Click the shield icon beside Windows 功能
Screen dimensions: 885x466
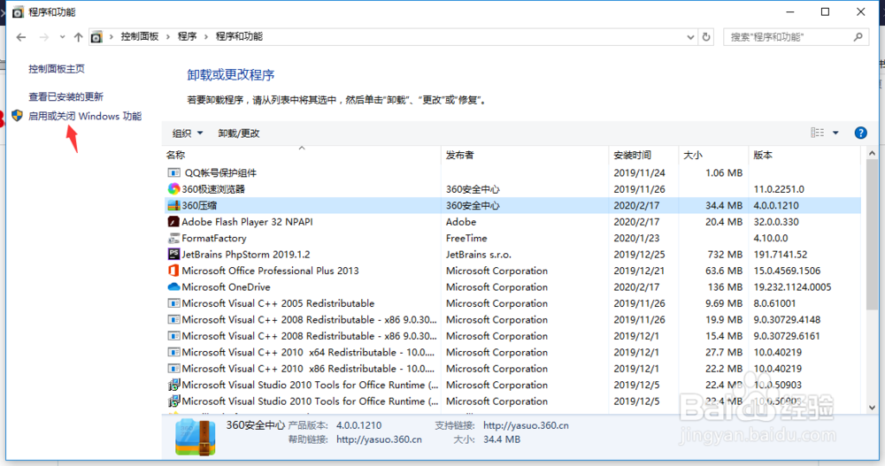coord(17,116)
